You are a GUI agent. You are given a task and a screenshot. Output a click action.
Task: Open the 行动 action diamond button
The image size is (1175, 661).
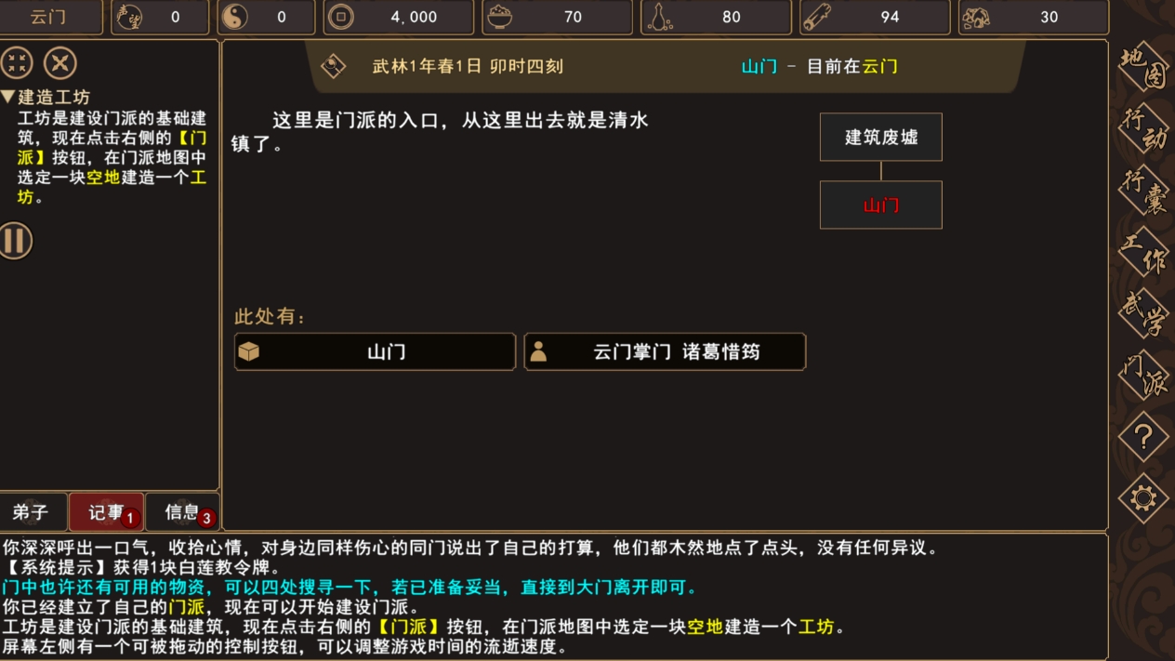[1142, 128]
